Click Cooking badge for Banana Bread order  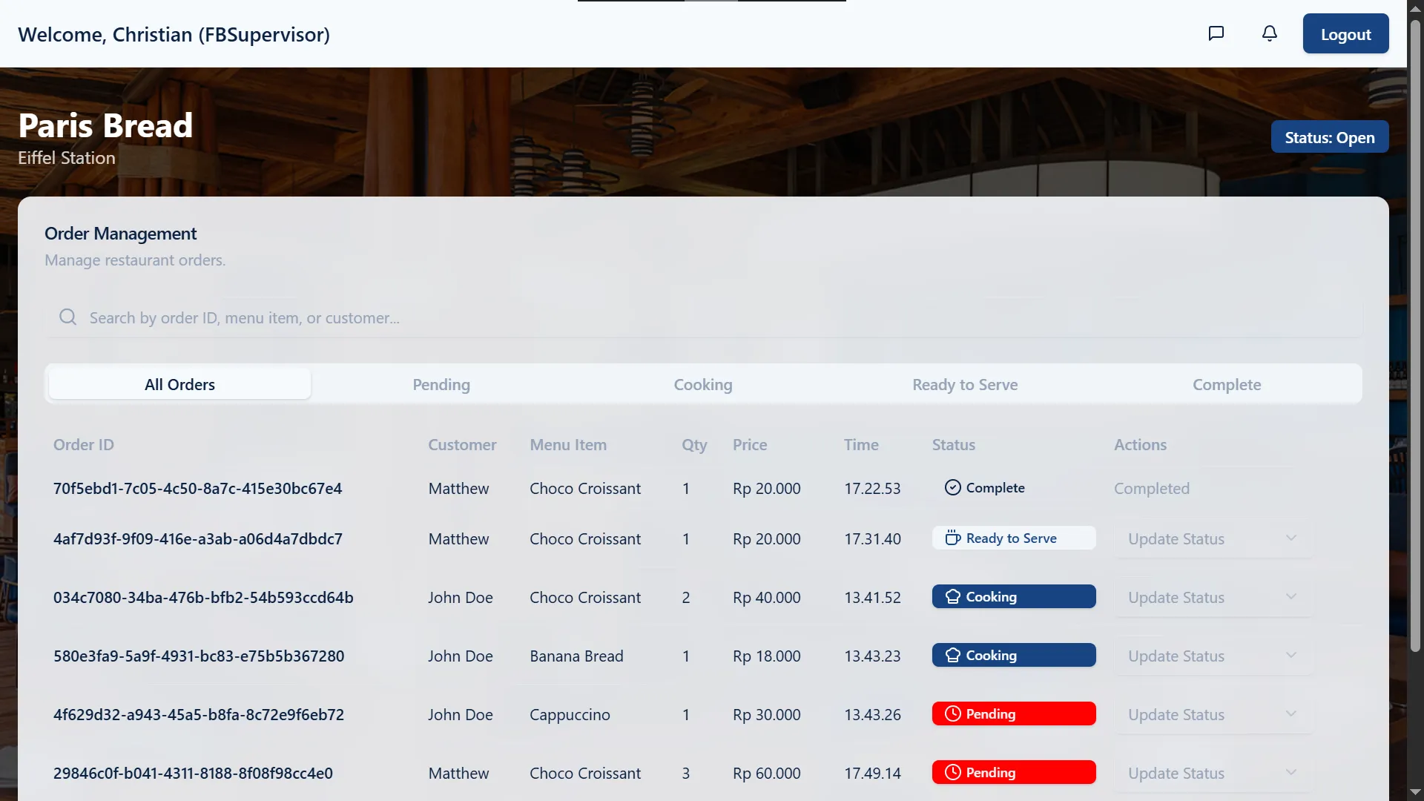[x=1013, y=656]
